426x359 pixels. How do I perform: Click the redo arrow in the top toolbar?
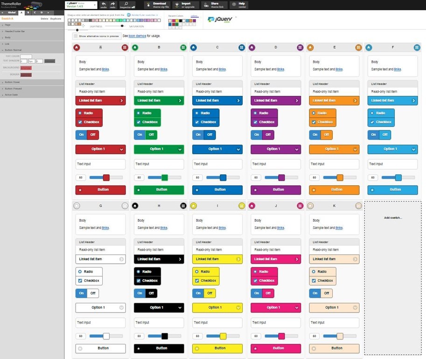coord(112,5)
